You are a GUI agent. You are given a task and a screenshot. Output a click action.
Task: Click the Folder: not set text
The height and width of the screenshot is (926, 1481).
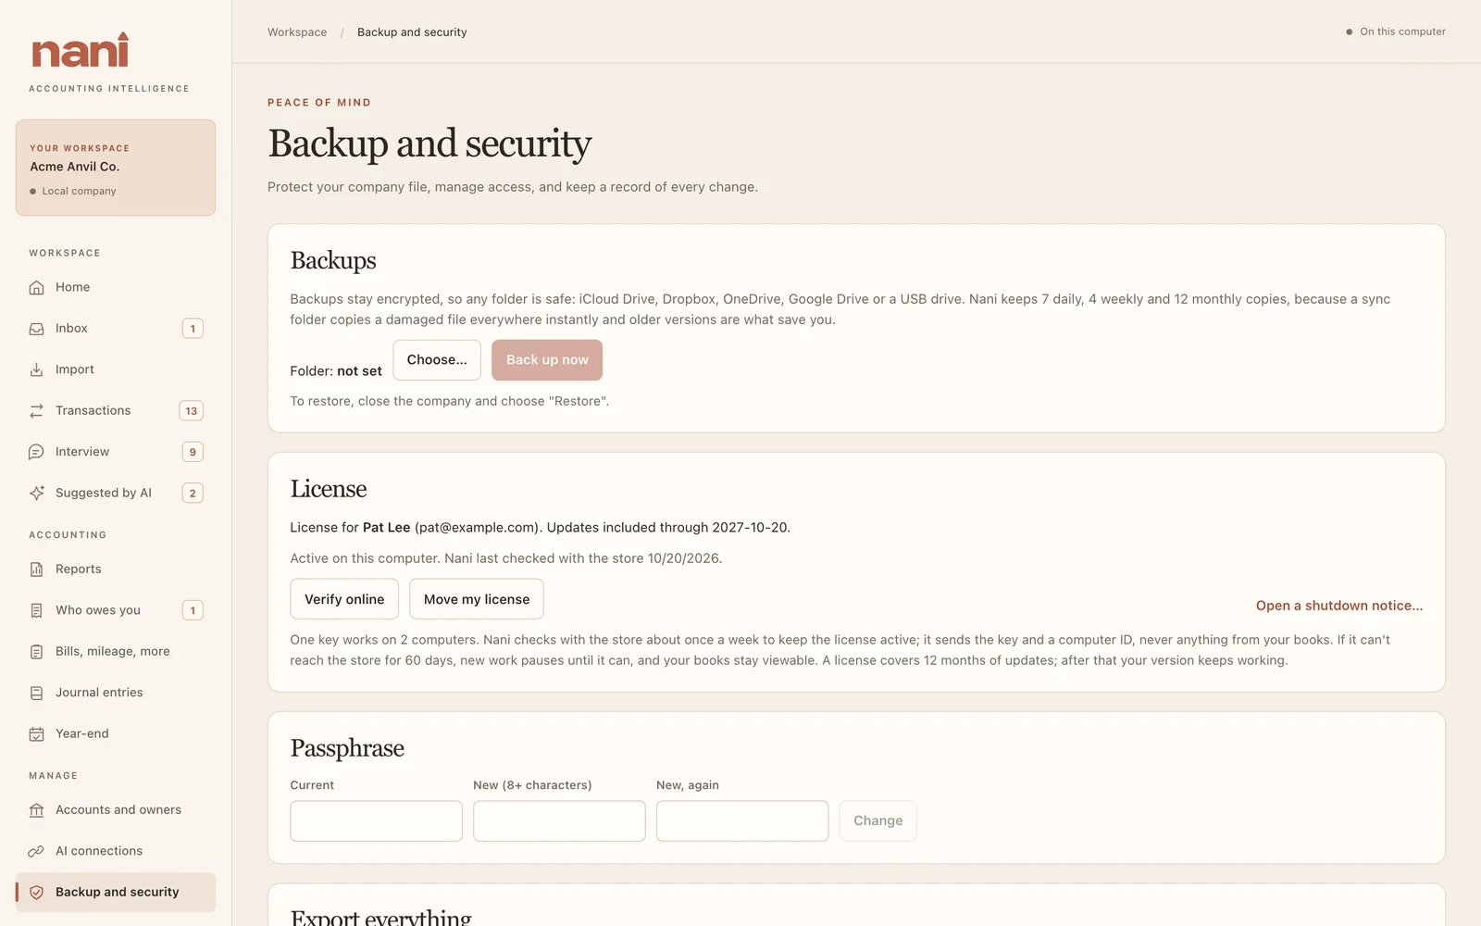click(336, 371)
